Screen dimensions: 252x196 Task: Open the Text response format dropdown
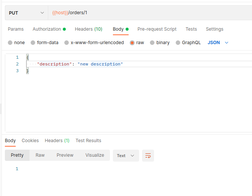click(x=126, y=156)
